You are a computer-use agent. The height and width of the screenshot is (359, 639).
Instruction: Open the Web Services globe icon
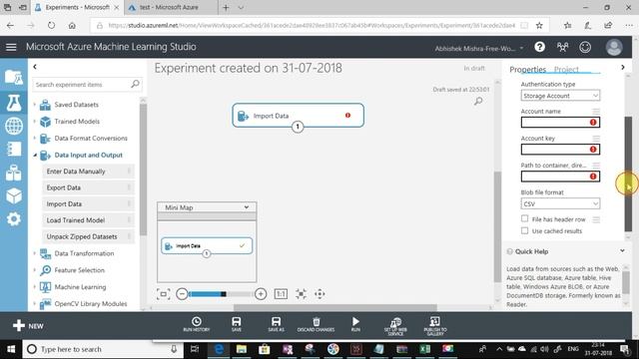point(13,126)
